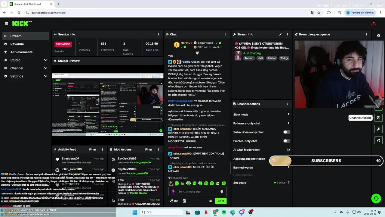The image size is (385, 217).
Task: Open Reward request queue options menu
Action: [x=366, y=34]
